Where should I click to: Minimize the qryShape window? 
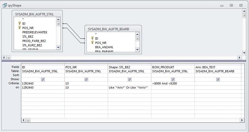pos(222,6)
